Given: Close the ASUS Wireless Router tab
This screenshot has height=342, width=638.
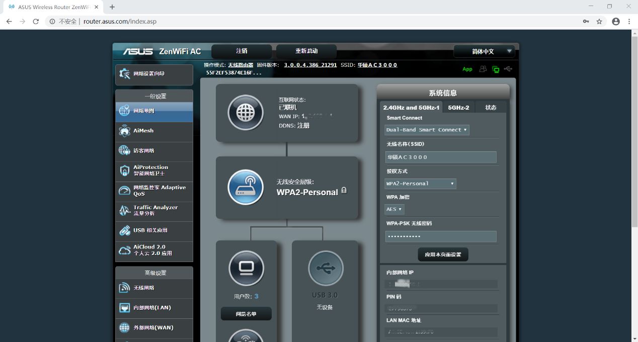Looking at the screenshot, I should point(97,7).
